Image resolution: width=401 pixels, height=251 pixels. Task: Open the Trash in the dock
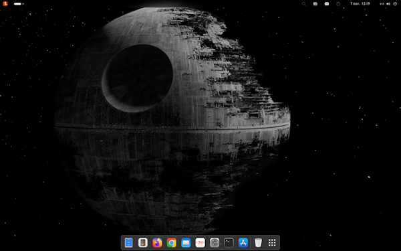pyautogui.click(x=258, y=242)
